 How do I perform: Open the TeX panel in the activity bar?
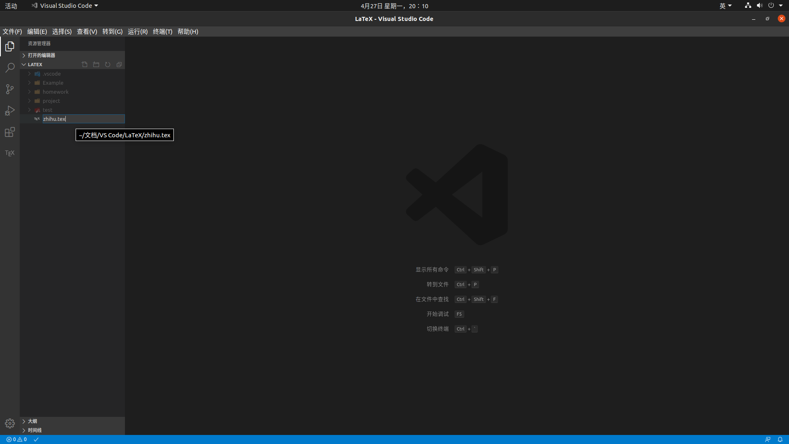pyautogui.click(x=9, y=153)
